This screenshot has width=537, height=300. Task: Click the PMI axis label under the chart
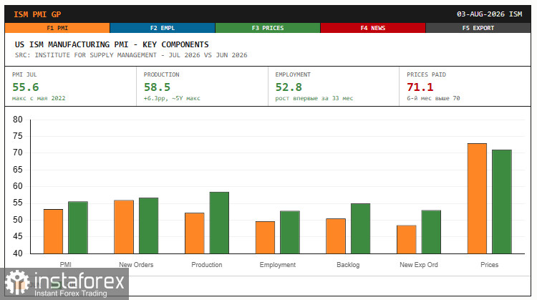66,265
